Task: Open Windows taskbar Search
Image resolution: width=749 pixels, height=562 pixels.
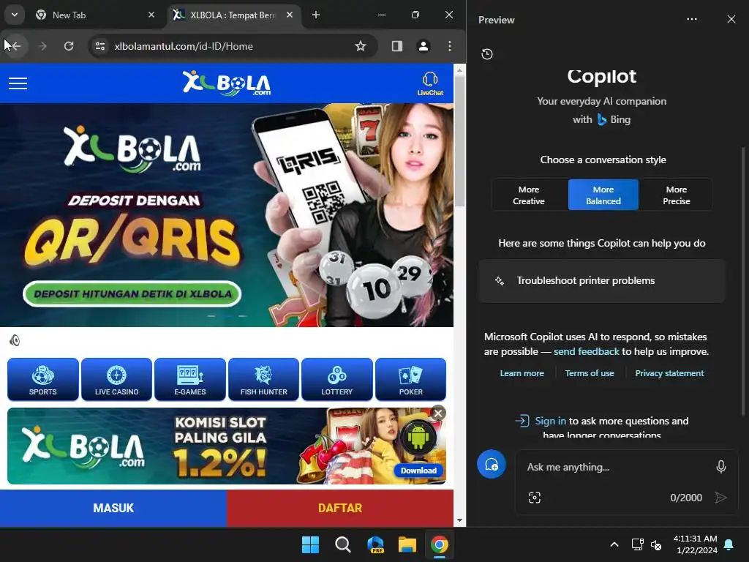Action: pos(343,544)
